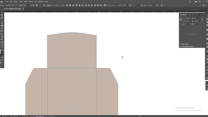This screenshot has height=117, width=208.
Task: Align the selection horizontally right
Action: point(73,5)
